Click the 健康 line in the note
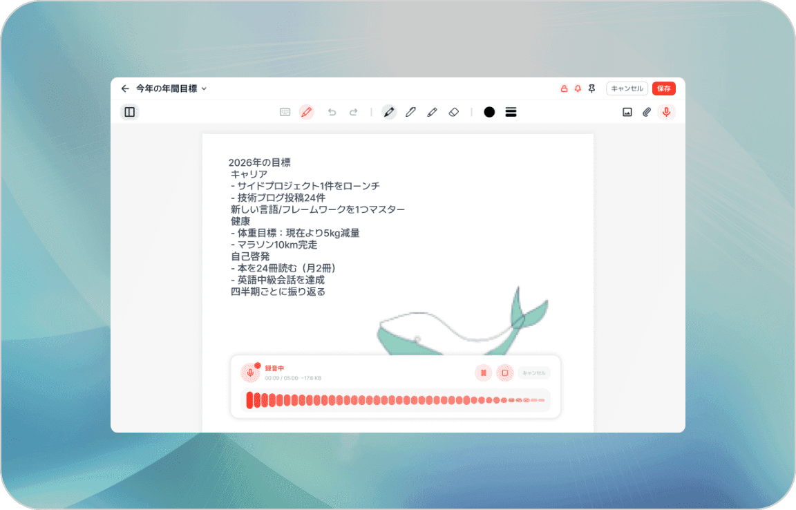796x510 pixels. (x=240, y=221)
